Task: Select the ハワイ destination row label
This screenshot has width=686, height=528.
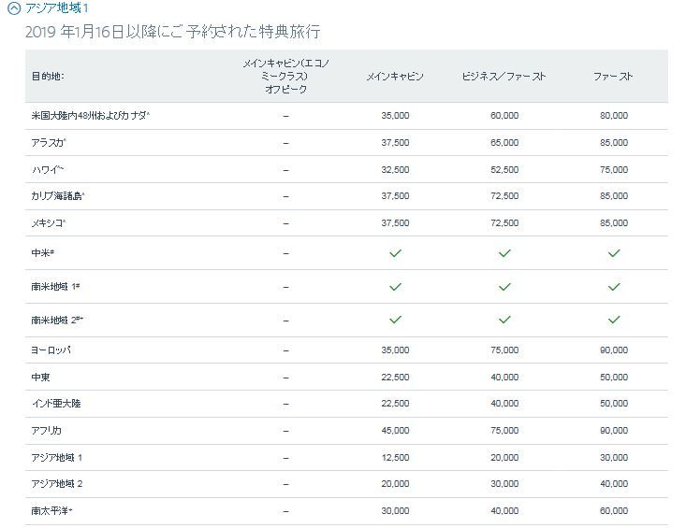Action: coord(48,169)
